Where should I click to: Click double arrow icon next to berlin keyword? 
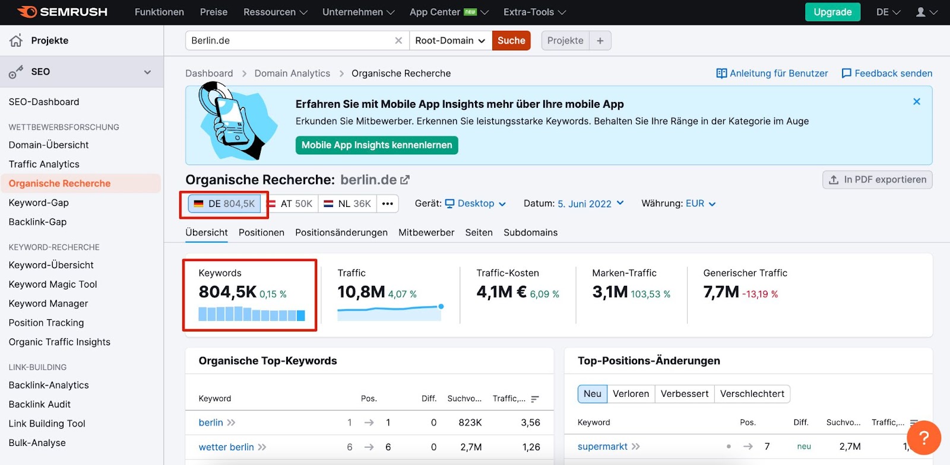click(231, 422)
